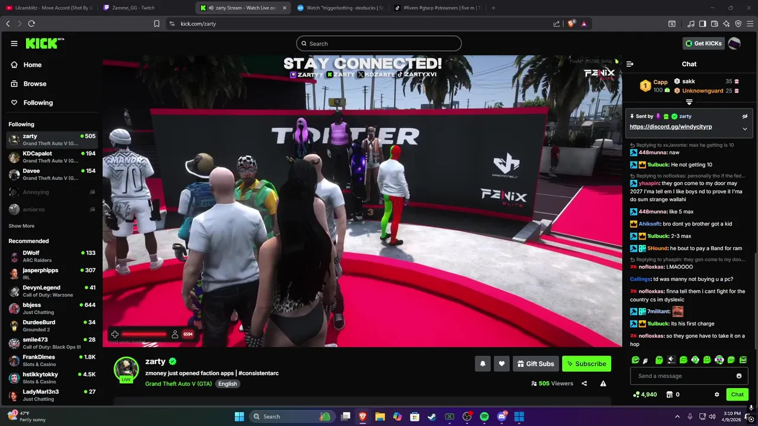
Task: Open the stream notification bell
Action: pos(483,364)
